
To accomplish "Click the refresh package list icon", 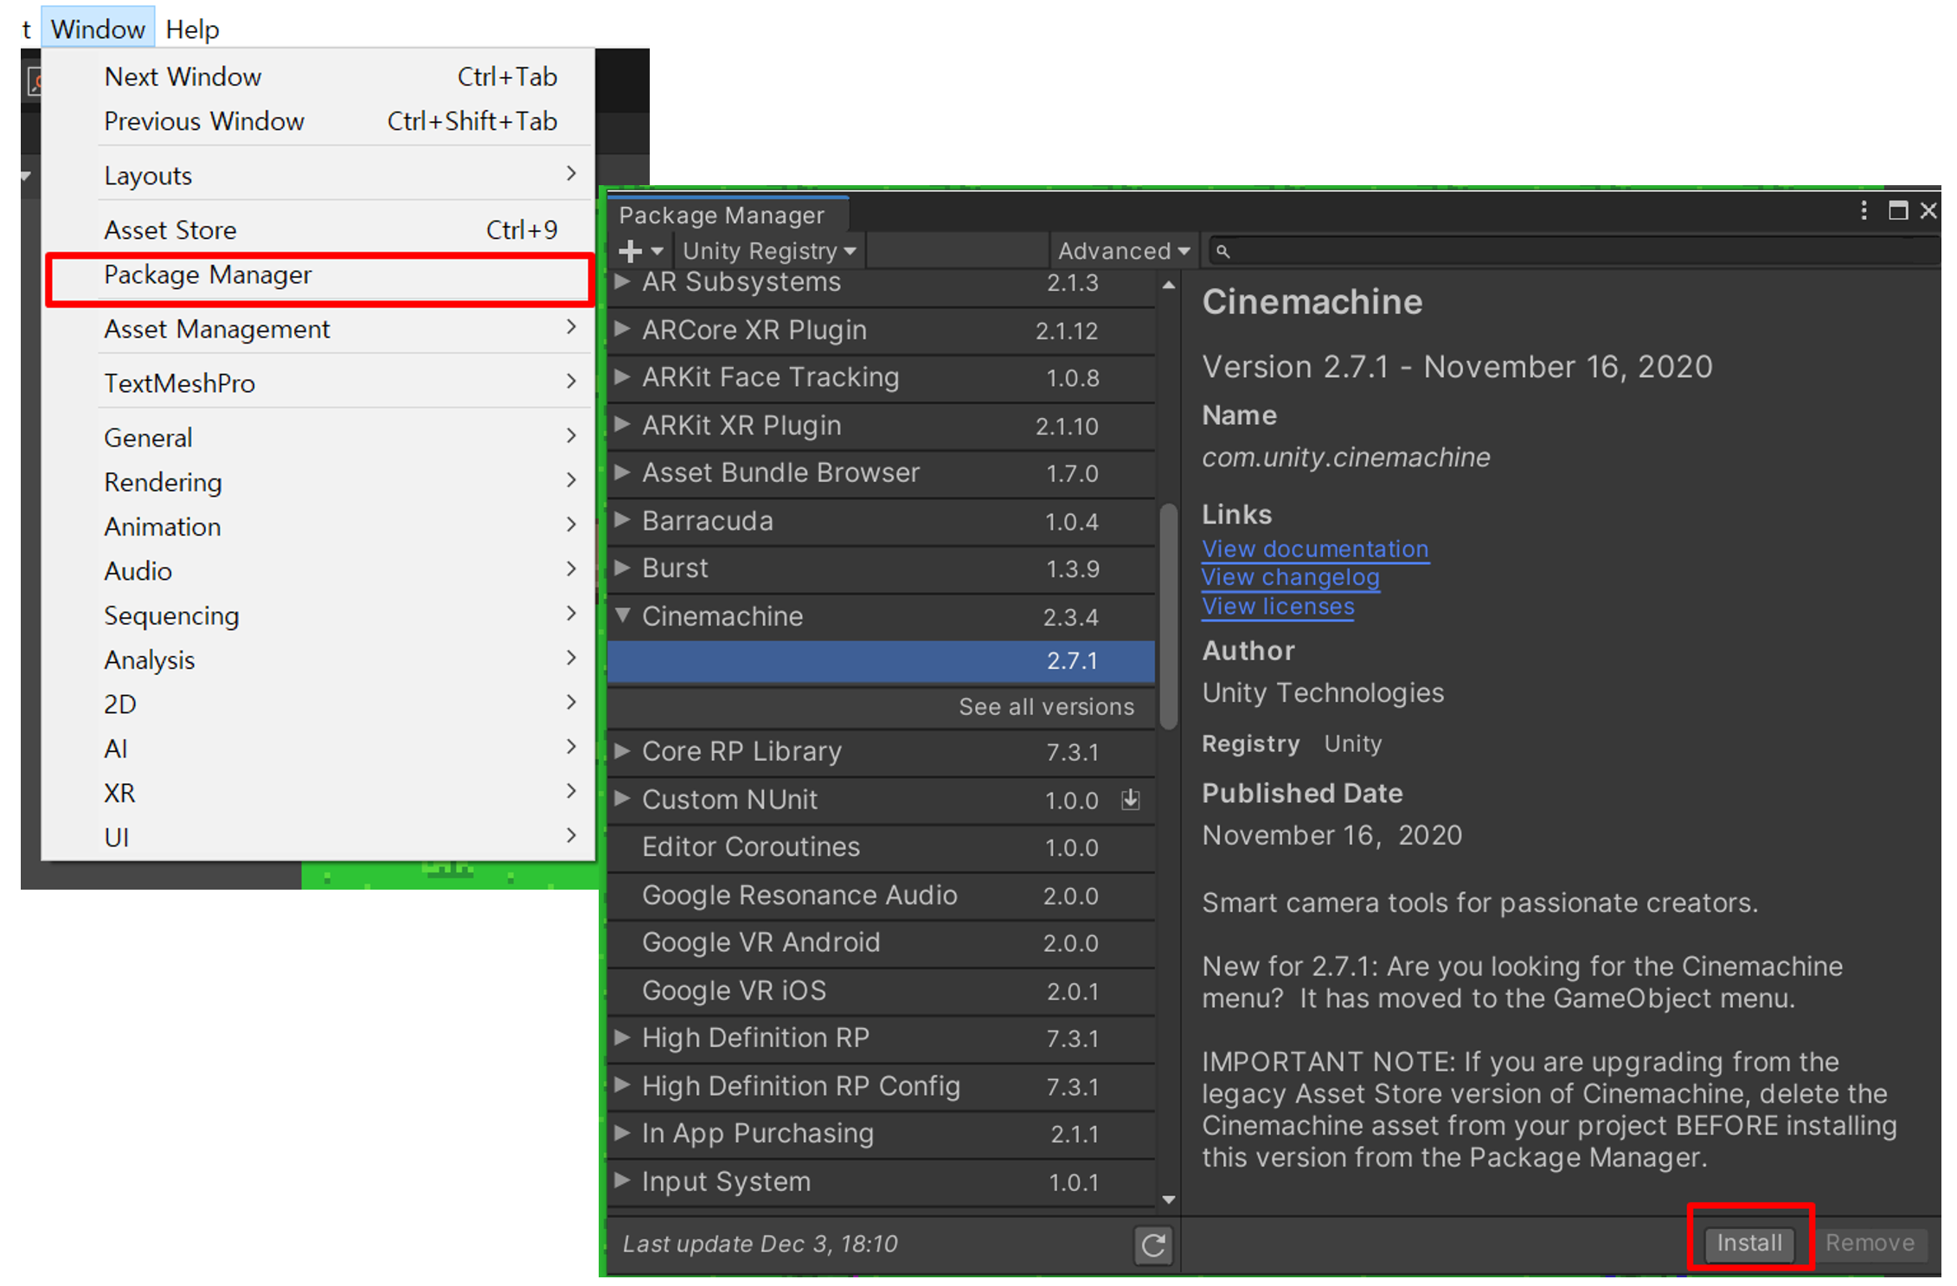I will [x=1152, y=1244].
